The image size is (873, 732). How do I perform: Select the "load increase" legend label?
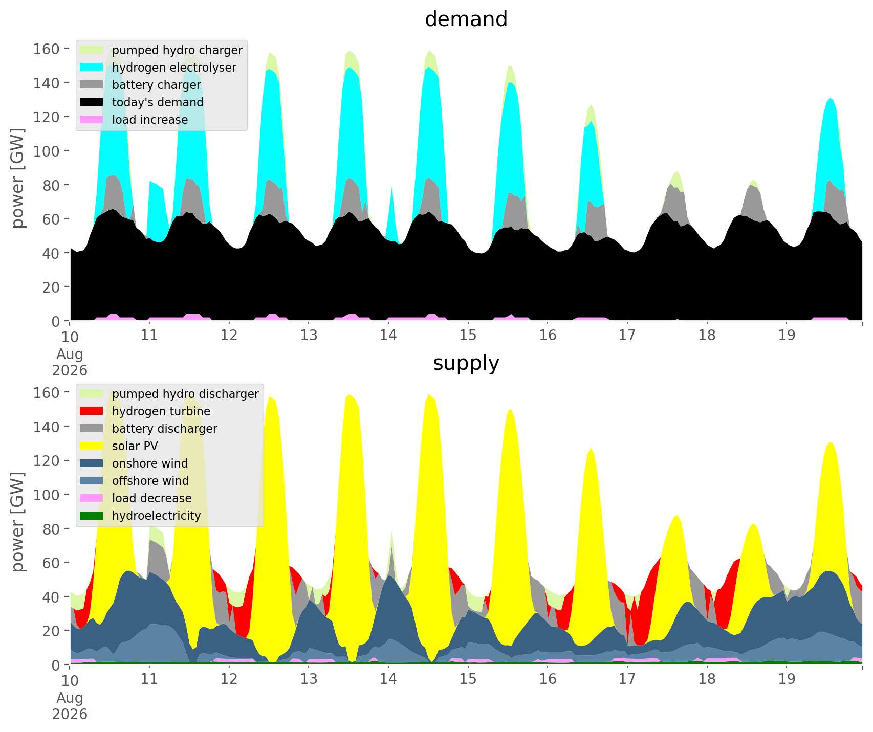pos(150,120)
